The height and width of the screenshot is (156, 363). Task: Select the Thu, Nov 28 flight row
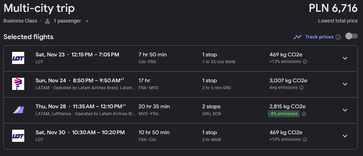181,110
